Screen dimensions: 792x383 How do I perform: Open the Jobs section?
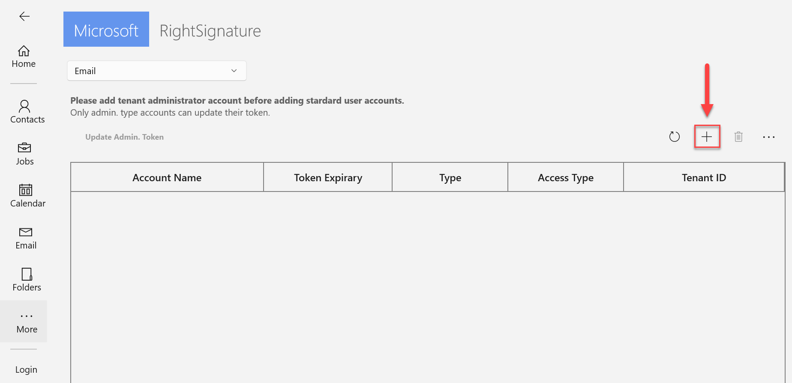click(25, 154)
